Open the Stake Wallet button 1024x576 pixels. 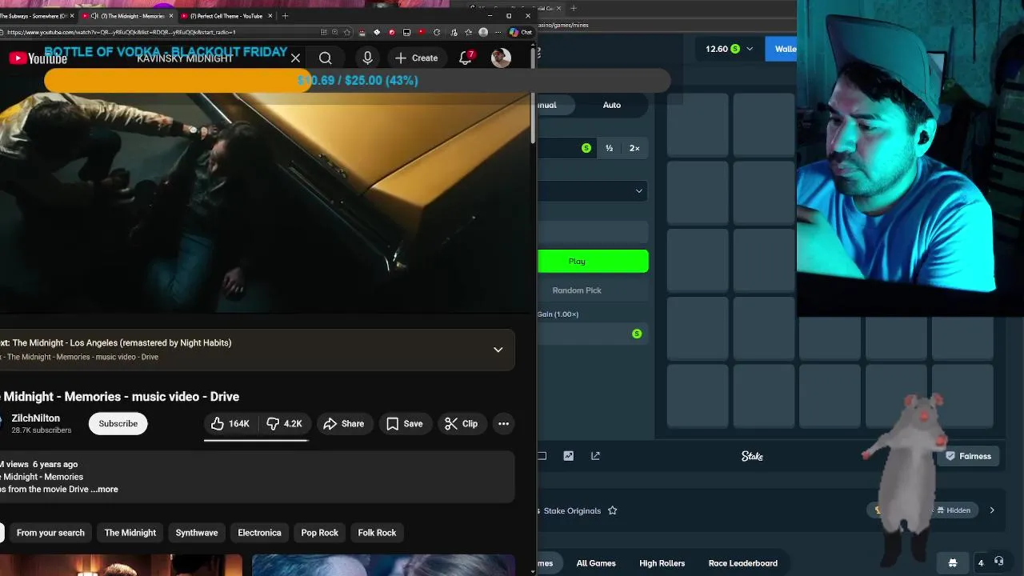(x=782, y=49)
